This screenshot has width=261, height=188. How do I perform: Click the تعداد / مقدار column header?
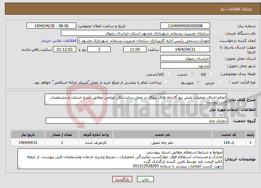tap(62, 135)
